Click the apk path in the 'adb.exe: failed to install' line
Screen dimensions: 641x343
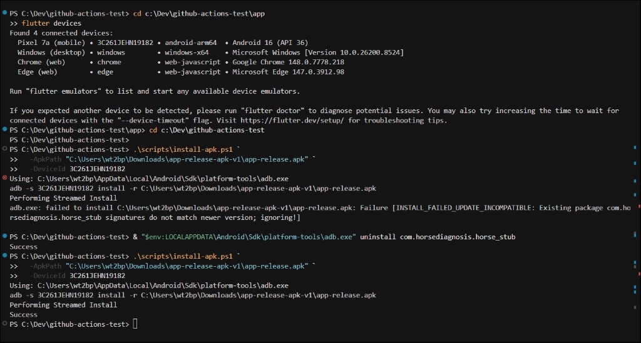pos(236,208)
